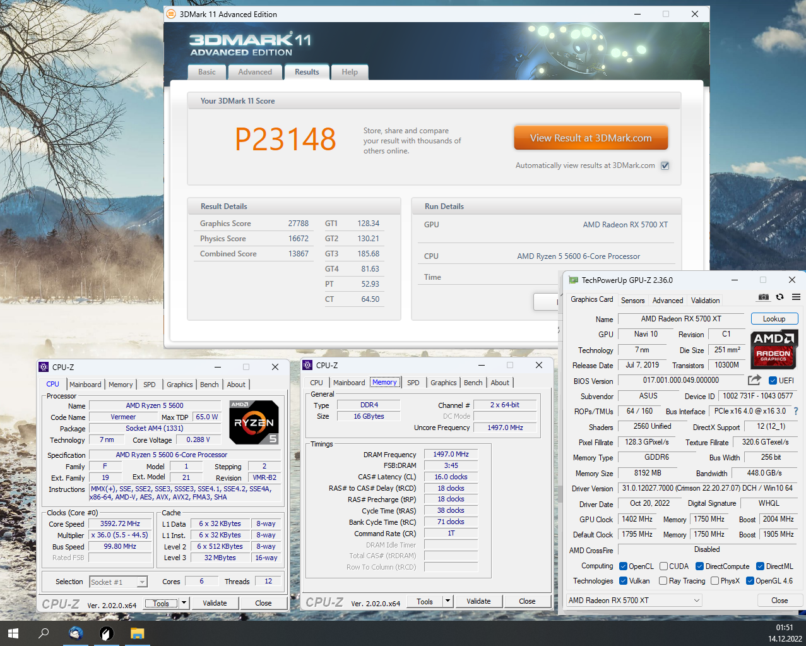This screenshot has height=646, width=806.
Task: Toggle the UEFI checkbox in GPU-Z
Action: coord(773,380)
